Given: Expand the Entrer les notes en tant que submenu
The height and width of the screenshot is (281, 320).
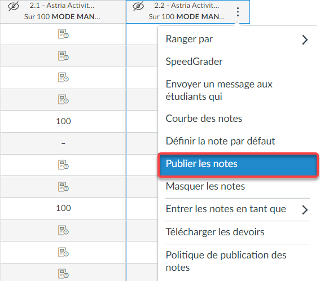Looking at the screenshot, I should (238, 209).
